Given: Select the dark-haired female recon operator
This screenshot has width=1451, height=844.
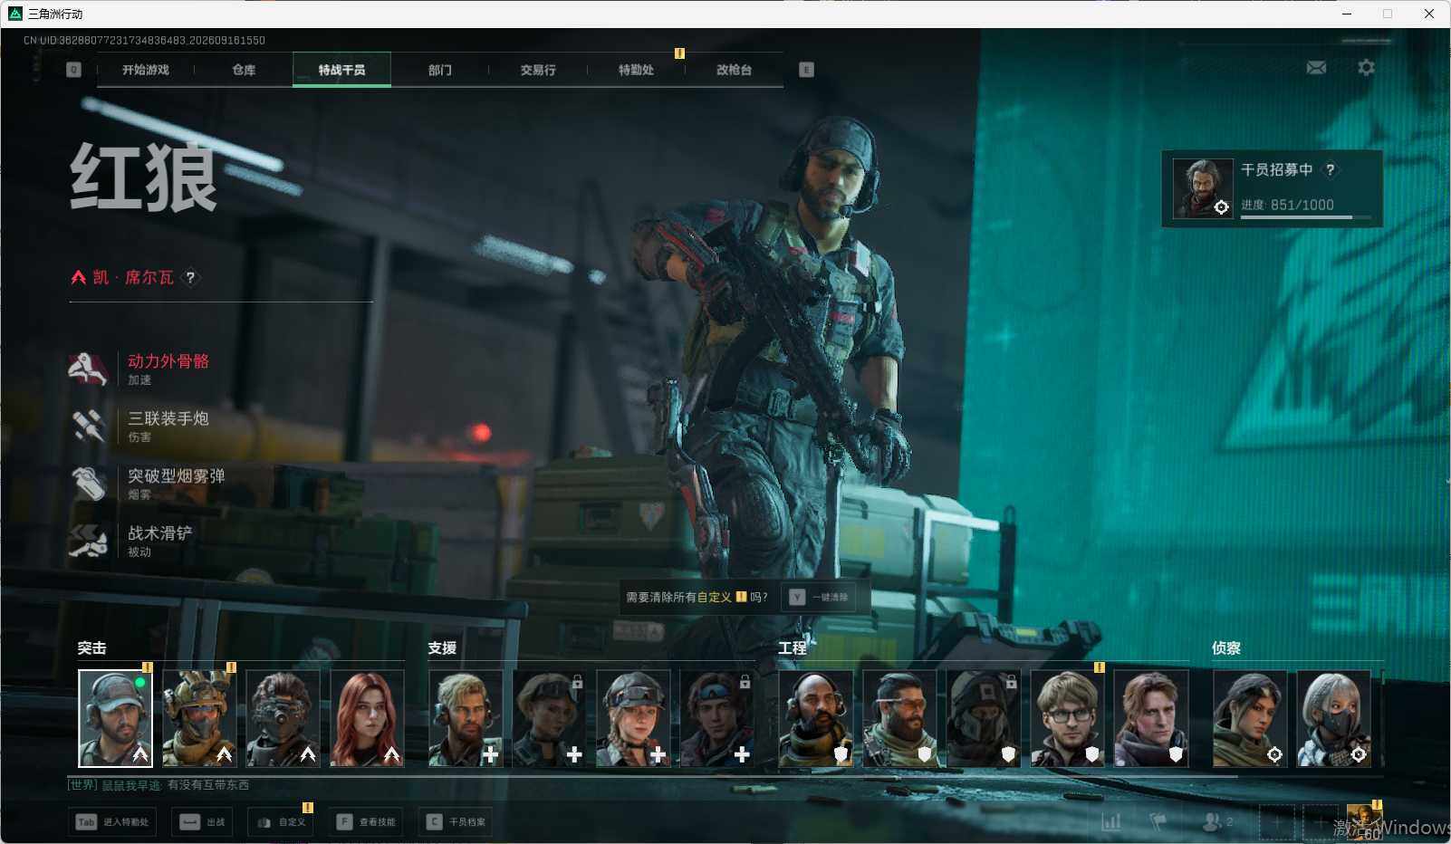Looking at the screenshot, I should click(x=1250, y=718).
